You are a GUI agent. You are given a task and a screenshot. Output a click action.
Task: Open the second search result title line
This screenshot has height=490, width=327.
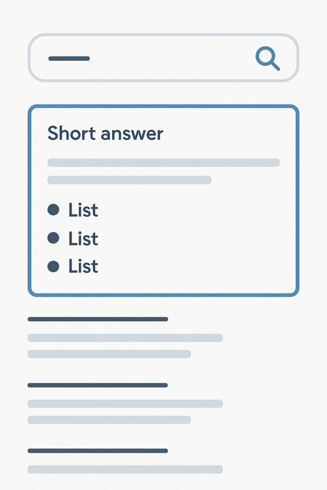pos(98,385)
